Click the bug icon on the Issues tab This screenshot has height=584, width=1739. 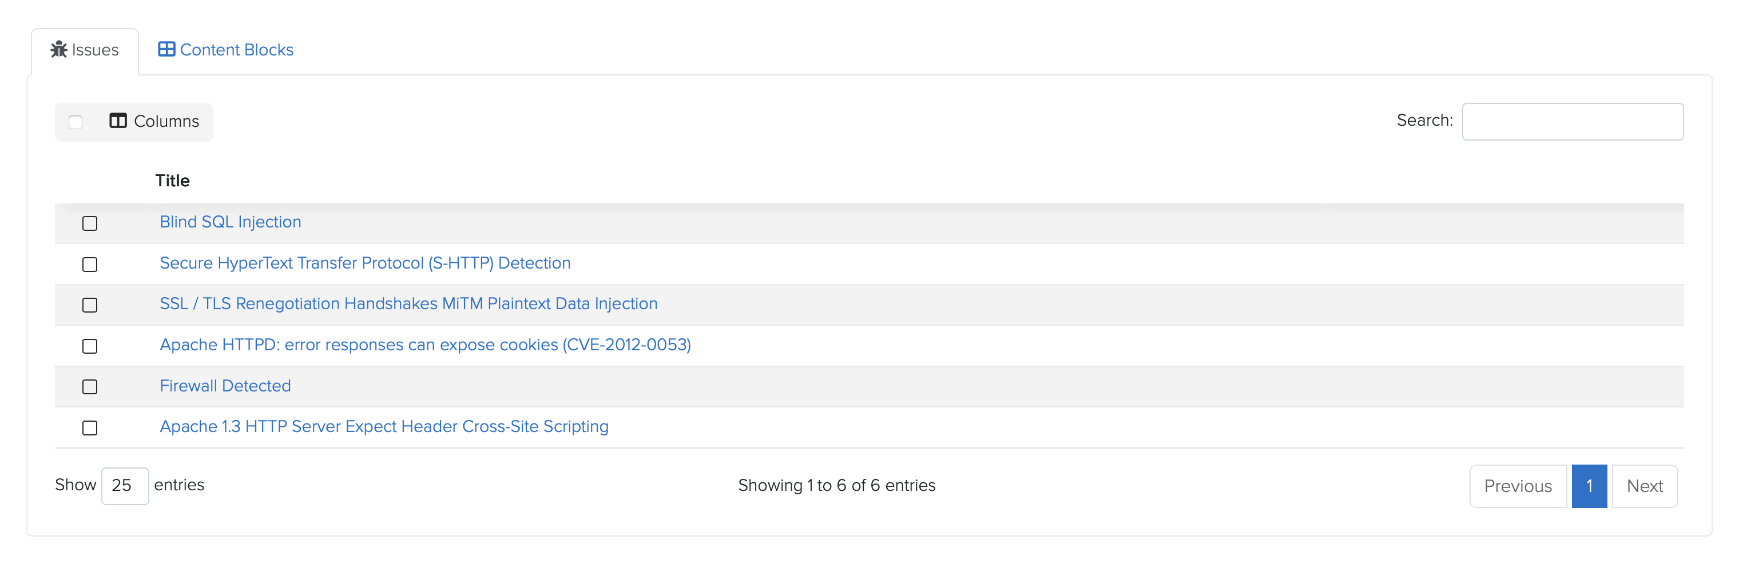point(59,49)
